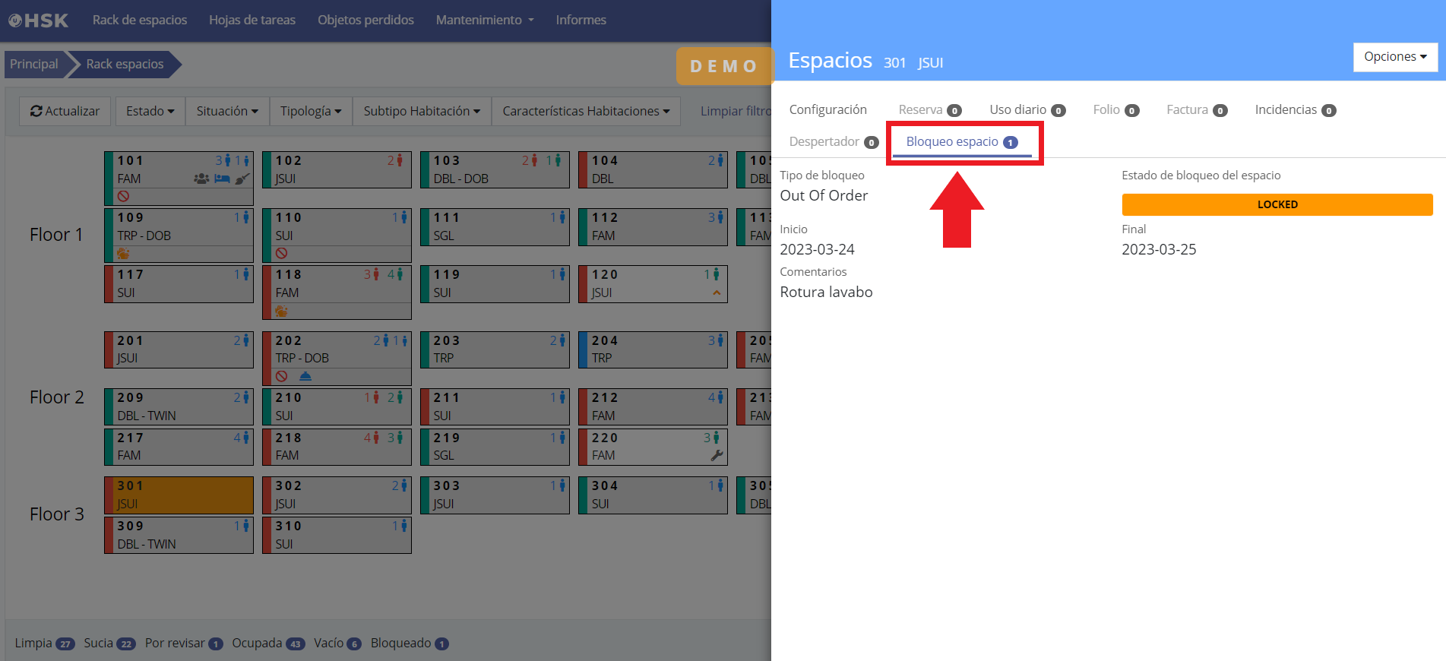Click the group of people icon in room 101

[x=201, y=179]
